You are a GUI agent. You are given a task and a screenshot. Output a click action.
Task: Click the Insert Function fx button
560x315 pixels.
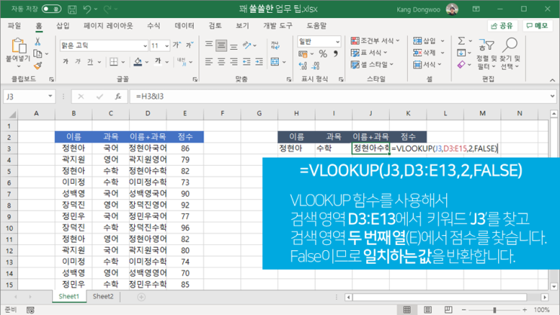coord(118,96)
